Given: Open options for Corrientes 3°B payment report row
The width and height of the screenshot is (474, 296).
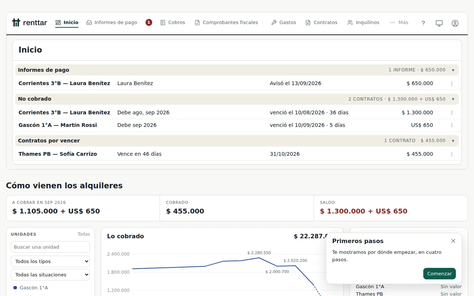Looking at the screenshot, I should coord(452,84).
